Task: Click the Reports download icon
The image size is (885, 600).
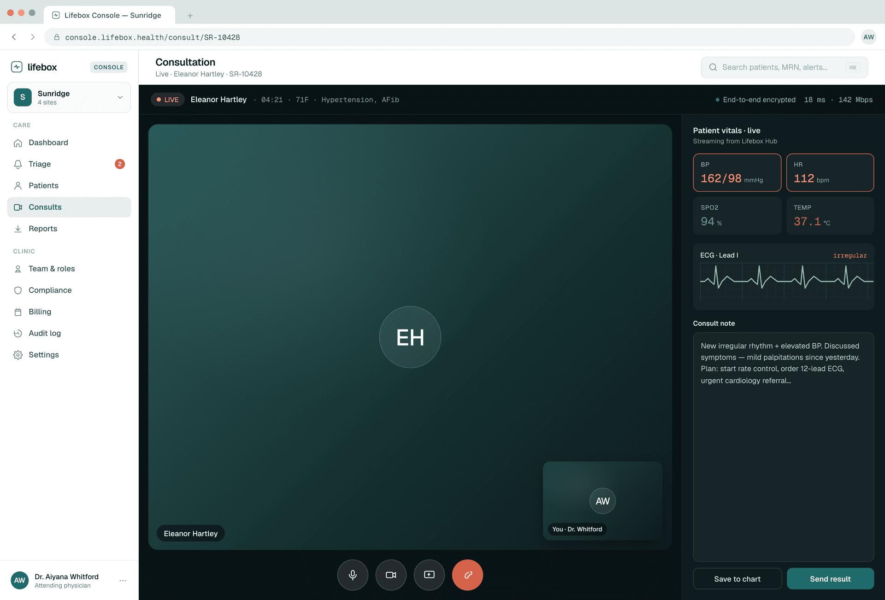Action: coord(18,229)
